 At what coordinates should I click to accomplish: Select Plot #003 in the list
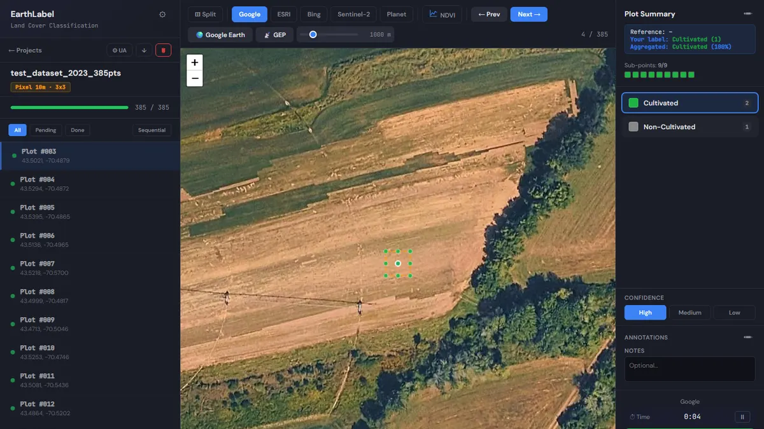(90, 156)
